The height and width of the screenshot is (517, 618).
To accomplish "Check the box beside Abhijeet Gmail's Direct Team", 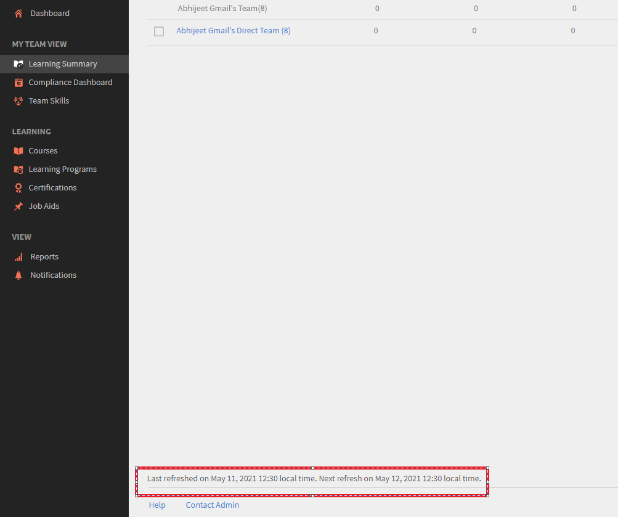I will 158,31.
